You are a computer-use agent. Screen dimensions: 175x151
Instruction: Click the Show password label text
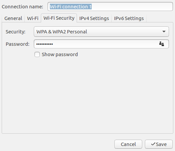pyautogui.click(x=60, y=54)
